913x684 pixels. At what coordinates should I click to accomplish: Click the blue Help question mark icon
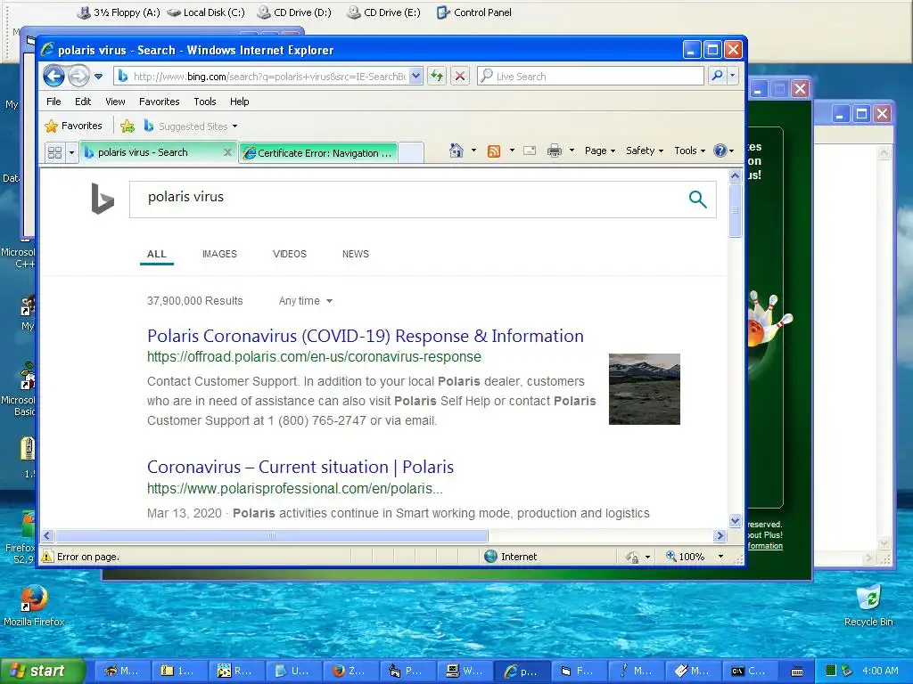click(x=720, y=151)
